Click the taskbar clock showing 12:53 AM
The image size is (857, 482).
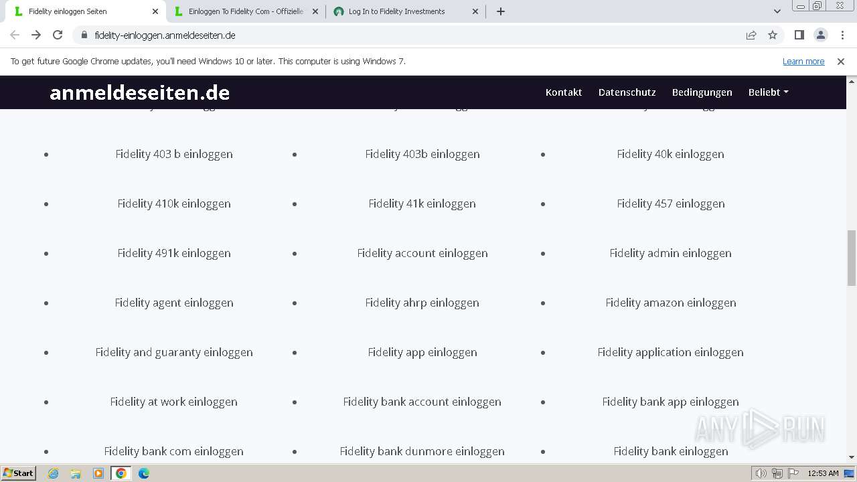click(x=823, y=473)
